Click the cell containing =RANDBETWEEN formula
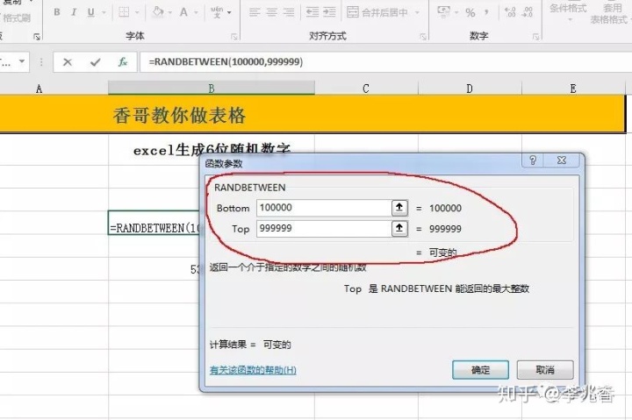 [x=154, y=223]
